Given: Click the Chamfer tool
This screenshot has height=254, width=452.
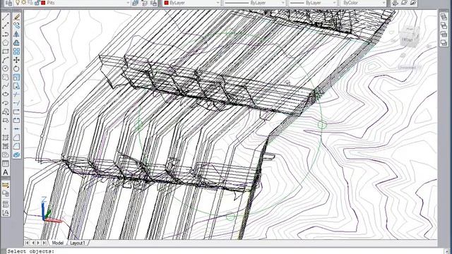Looking at the screenshot, I should point(16,138).
